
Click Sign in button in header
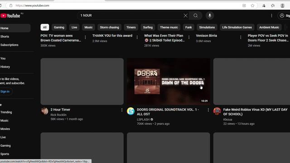click(284, 16)
